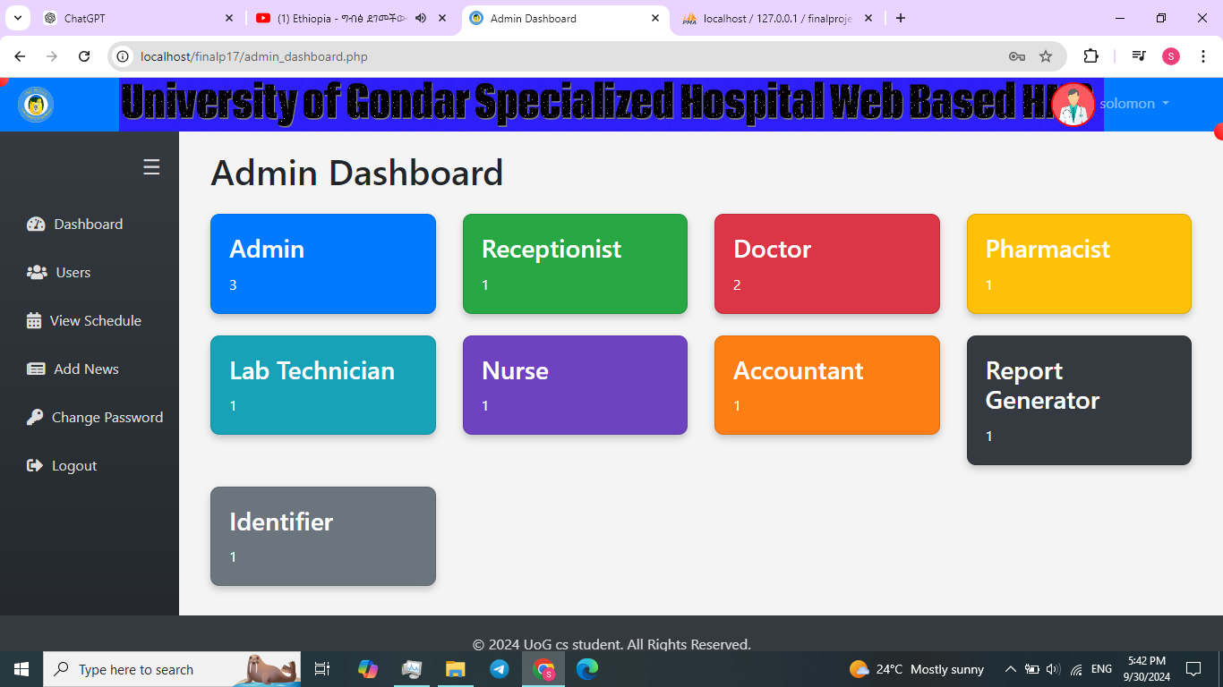Click the doctor avatar profile picture
Viewport: 1223px width, 687px height.
point(1073,105)
